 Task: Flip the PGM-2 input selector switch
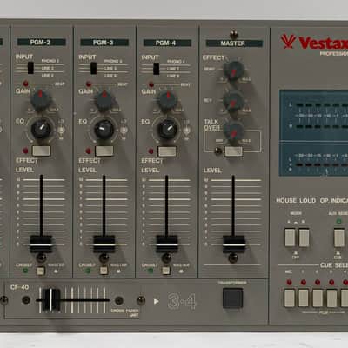(30, 68)
